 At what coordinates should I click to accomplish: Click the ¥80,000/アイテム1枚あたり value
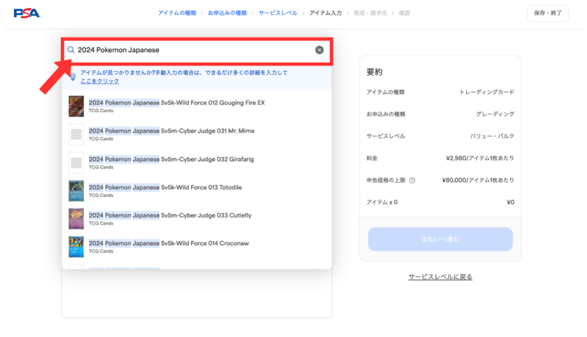pyautogui.click(x=478, y=180)
